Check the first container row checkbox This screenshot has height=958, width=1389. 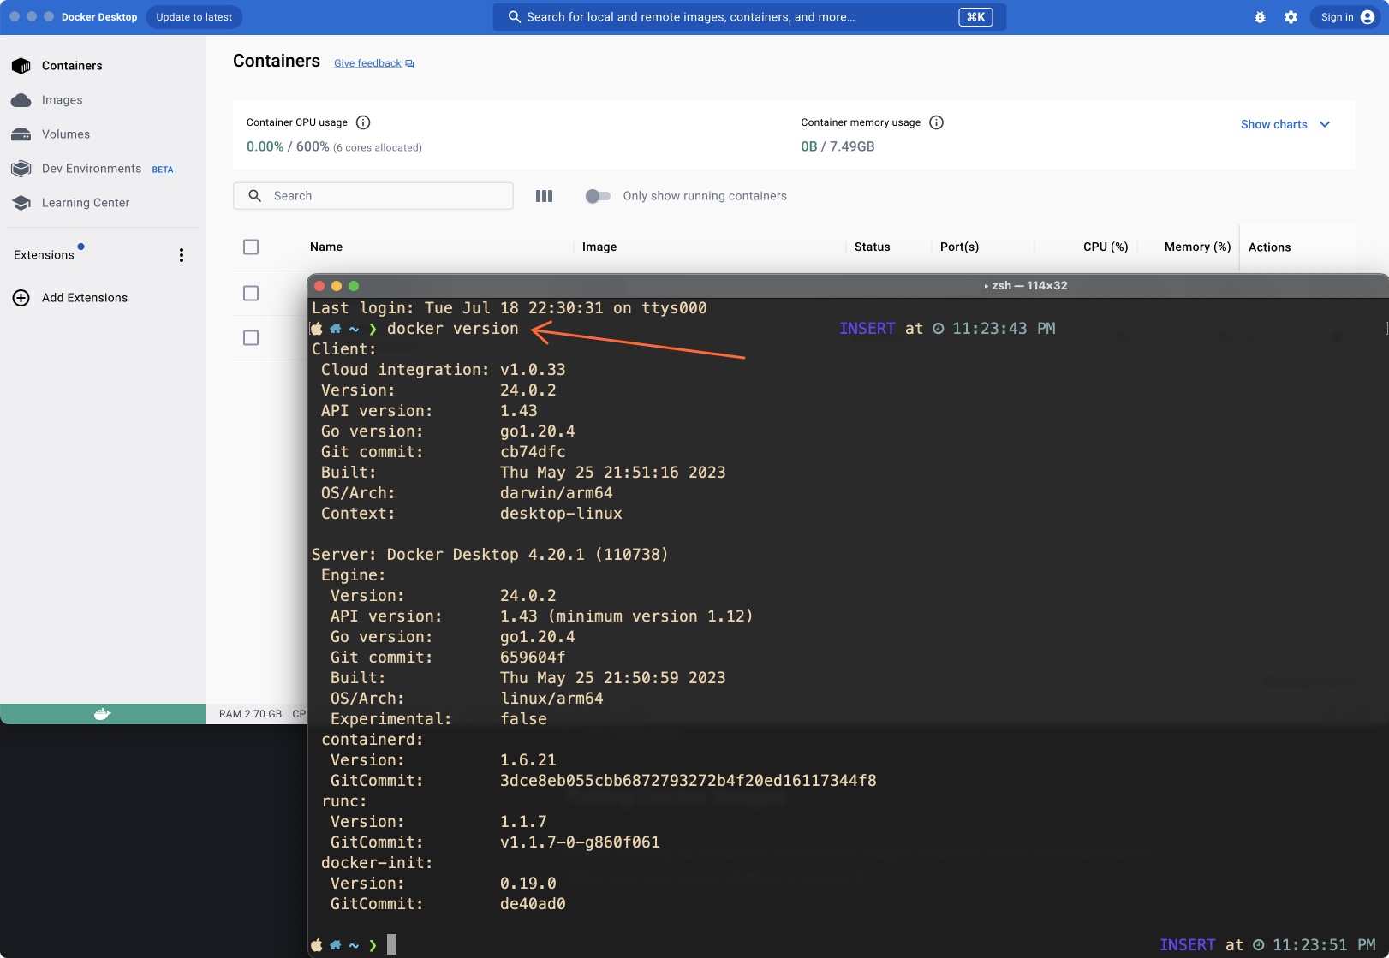(251, 294)
